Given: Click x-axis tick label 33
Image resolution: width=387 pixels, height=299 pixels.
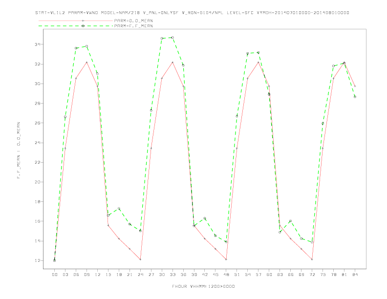Looking at the screenshot, I should (x=172, y=275).
